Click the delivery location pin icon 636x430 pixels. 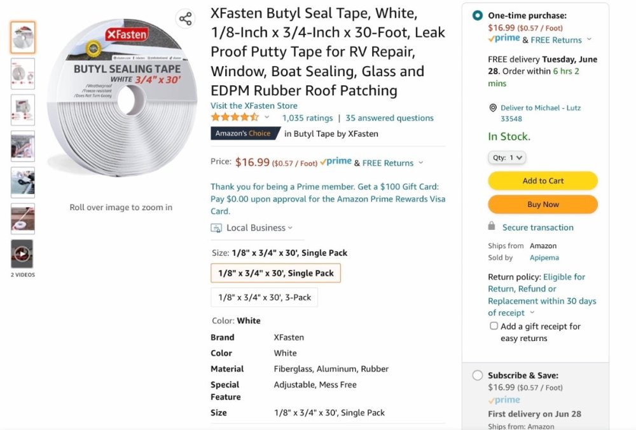tap(493, 108)
